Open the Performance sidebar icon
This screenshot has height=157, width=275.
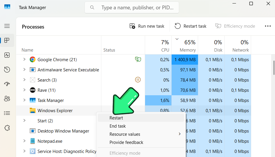tap(7, 55)
